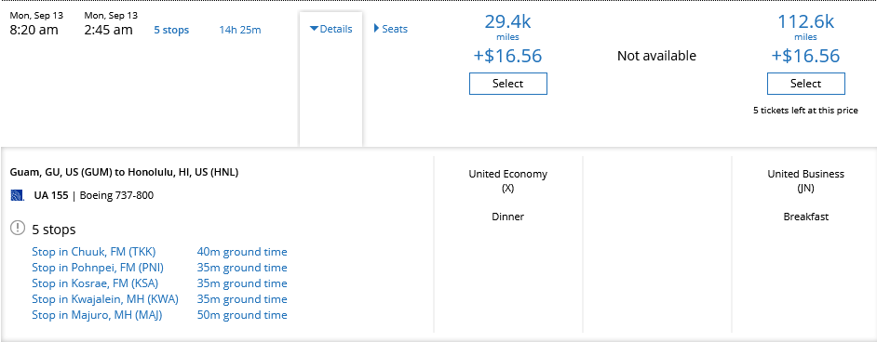Viewport: 877px width, 342px height.
Task: Expand the Seats section
Action: coord(391,29)
